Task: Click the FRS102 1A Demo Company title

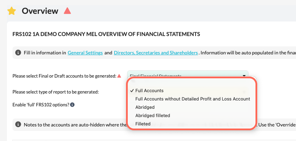Action: pos(106,34)
